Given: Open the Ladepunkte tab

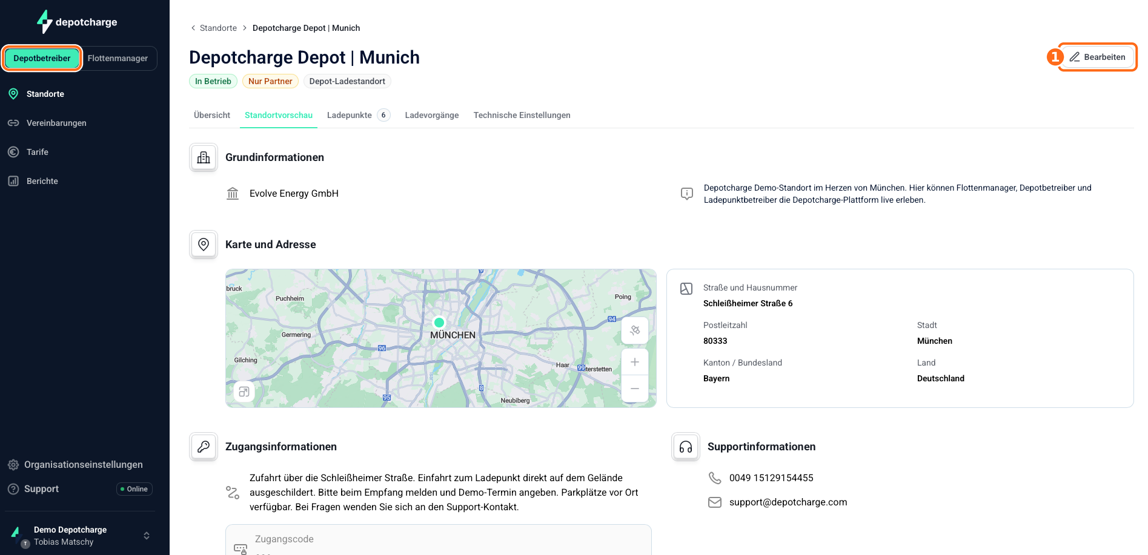Looking at the screenshot, I should coord(359,115).
